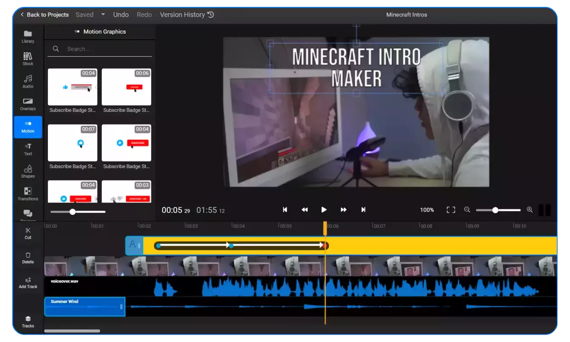Toggle the Tracks panel
The width and height of the screenshot is (570, 342).
point(28,322)
